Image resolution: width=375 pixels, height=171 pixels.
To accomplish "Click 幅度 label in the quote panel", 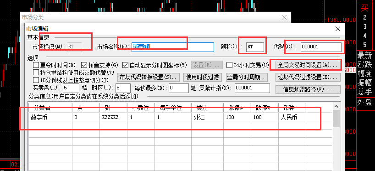I will [364, 74].
